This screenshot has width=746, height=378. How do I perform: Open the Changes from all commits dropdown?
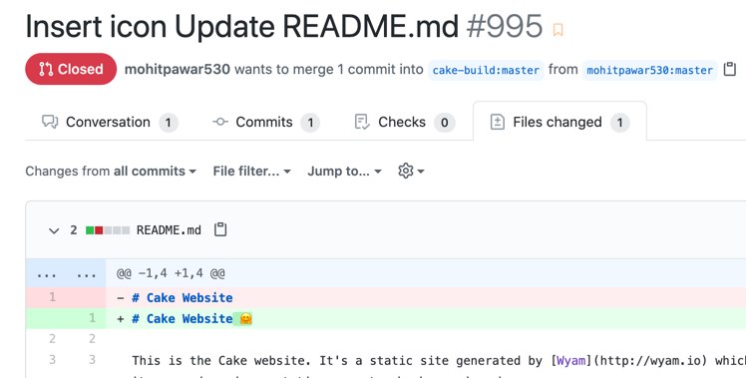111,171
